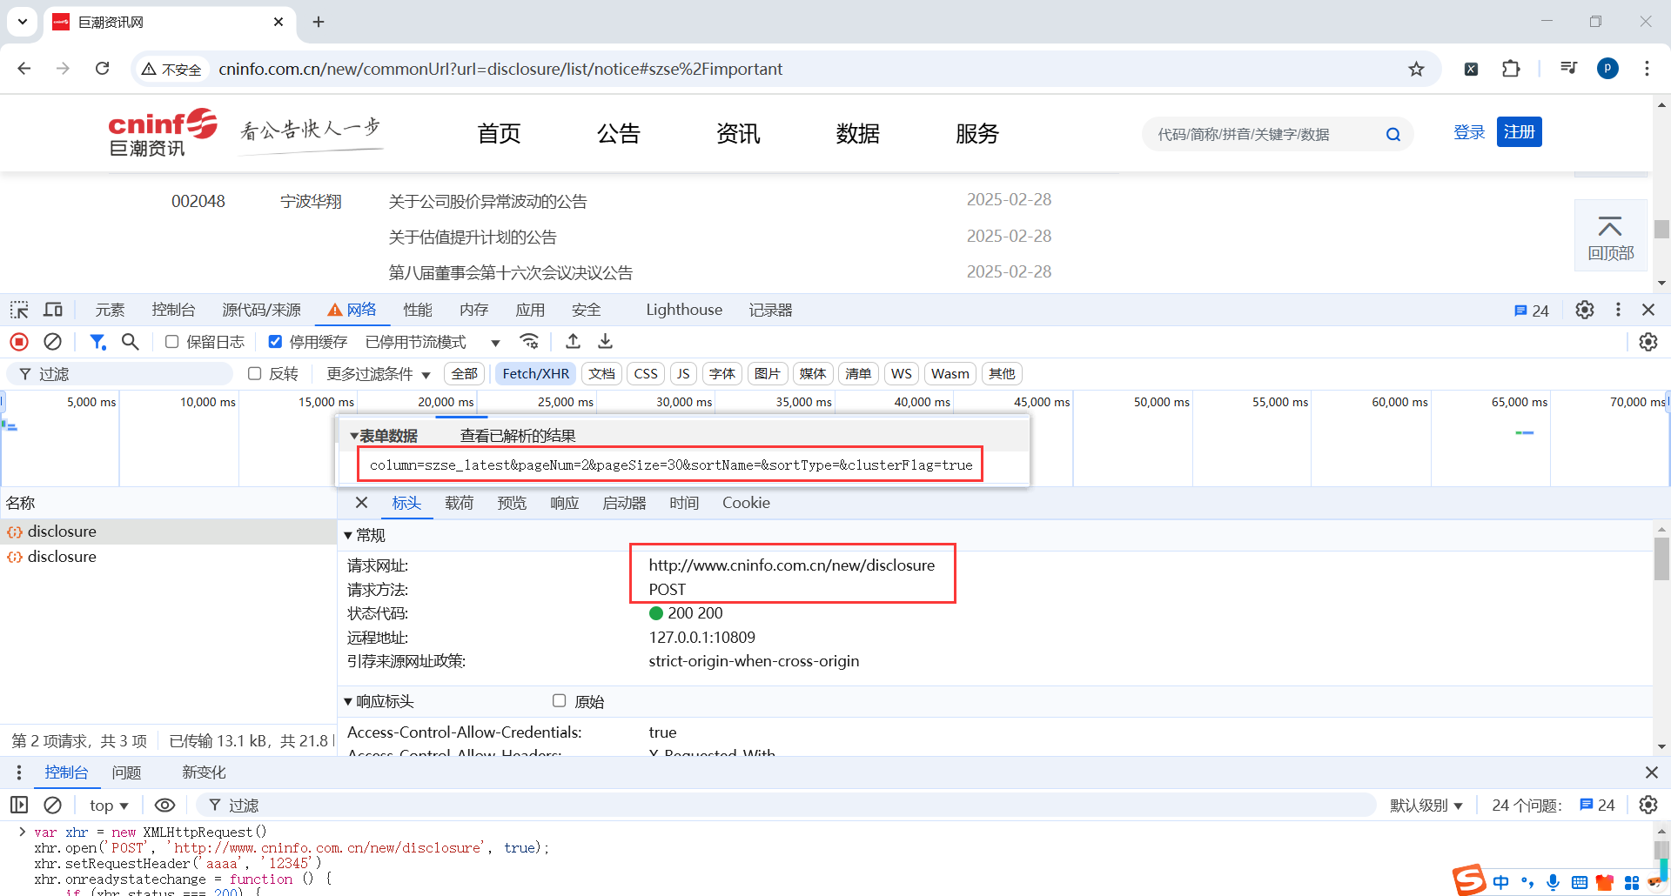This screenshot has height=896, width=1671.
Task: Open console settings gear
Action: (x=1648, y=805)
